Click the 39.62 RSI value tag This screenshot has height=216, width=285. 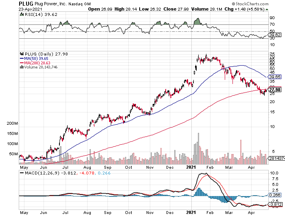tap(275, 35)
